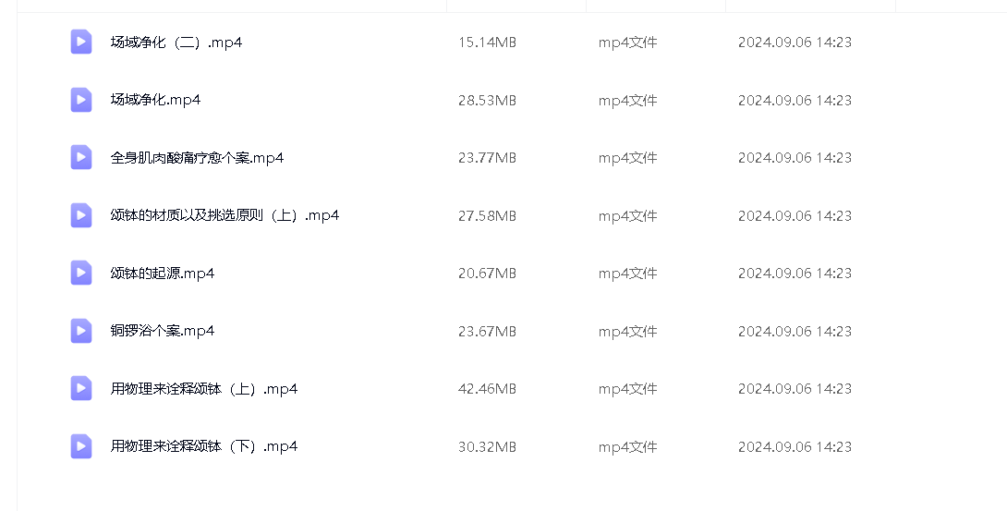Screen dimensions: 1007x511
Task: Click the 15.14MB size value
Action: point(487,43)
